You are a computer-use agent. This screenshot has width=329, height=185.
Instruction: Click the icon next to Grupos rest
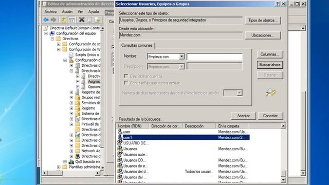click(78, 98)
